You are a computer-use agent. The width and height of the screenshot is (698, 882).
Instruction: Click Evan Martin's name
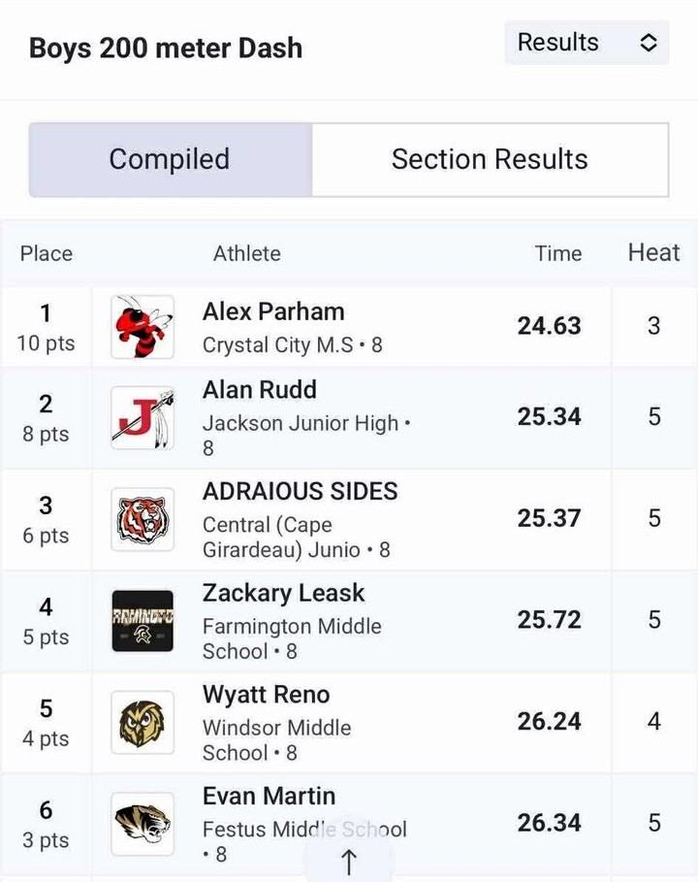(270, 796)
